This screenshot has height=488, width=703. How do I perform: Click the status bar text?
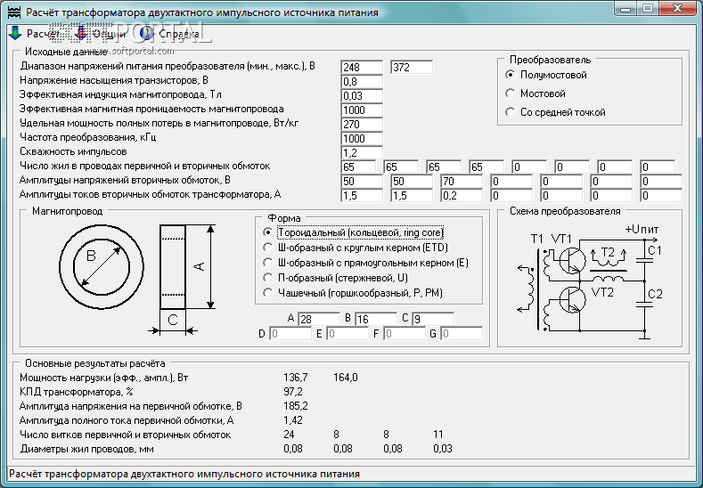184,474
